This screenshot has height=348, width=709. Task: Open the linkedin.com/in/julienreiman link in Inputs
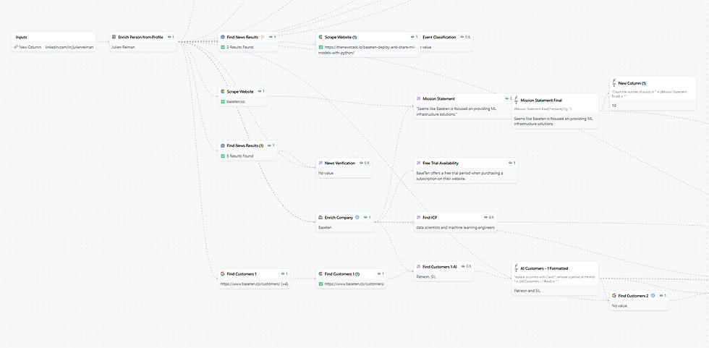coord(69,47)
